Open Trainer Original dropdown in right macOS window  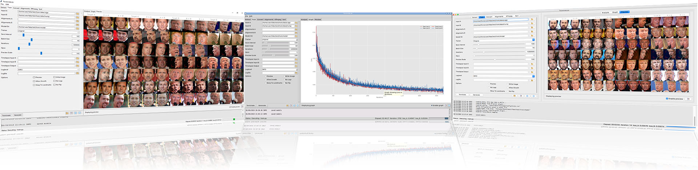(x=504, y=40)
